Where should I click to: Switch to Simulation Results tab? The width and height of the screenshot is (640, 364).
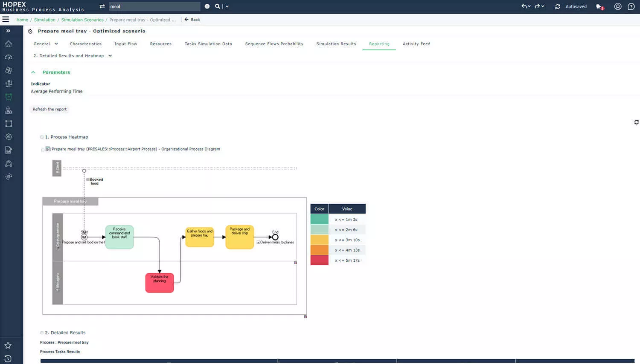(x=336, y=43)
